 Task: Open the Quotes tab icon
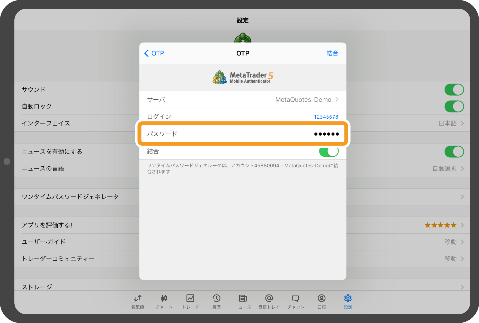pyautogui.click(x=138, y=298)
